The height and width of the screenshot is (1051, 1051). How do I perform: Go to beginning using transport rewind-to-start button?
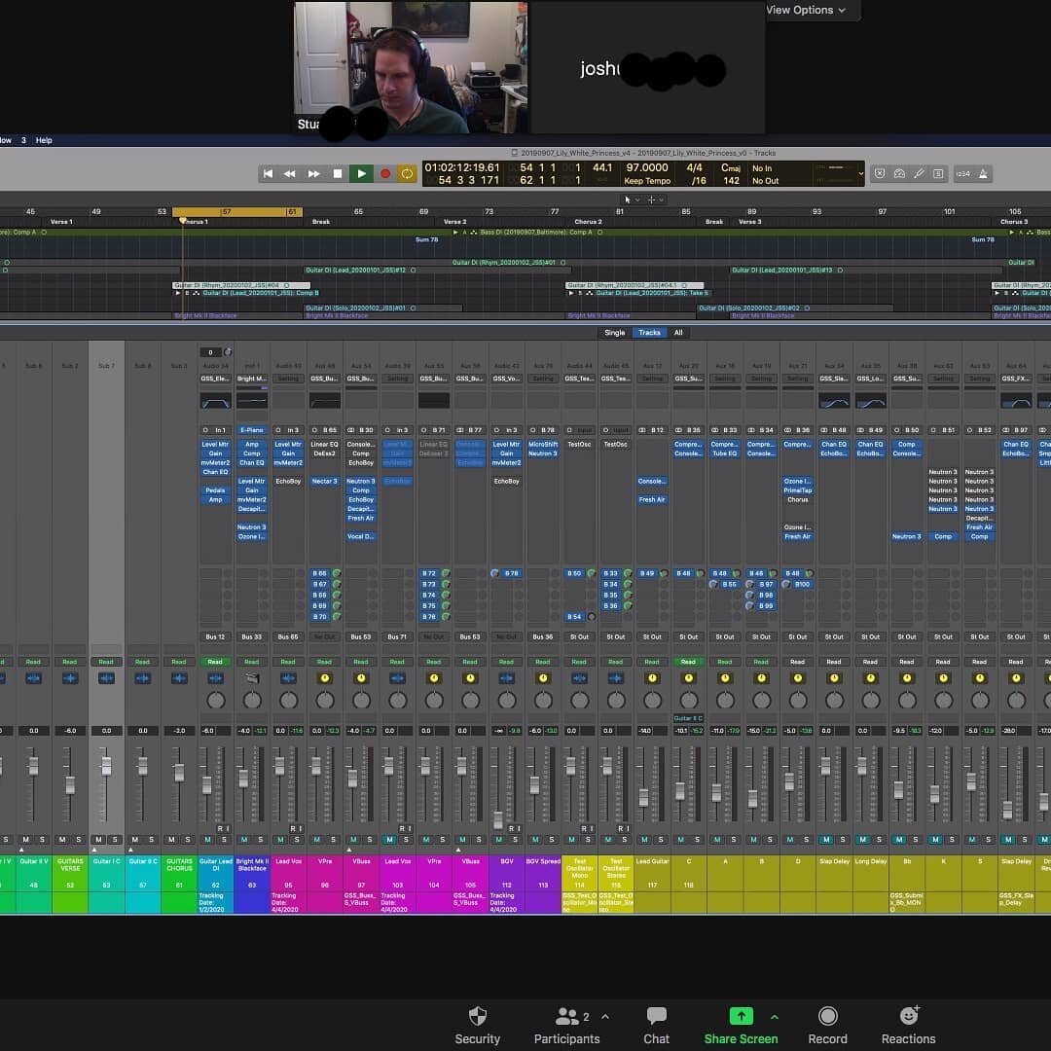click(x=268, y=173)
